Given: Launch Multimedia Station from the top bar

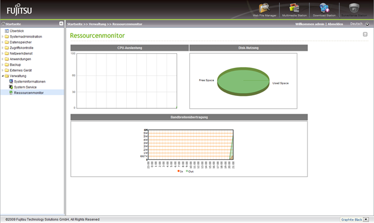Looking at the screenshot, I should (x=295, y=8).
